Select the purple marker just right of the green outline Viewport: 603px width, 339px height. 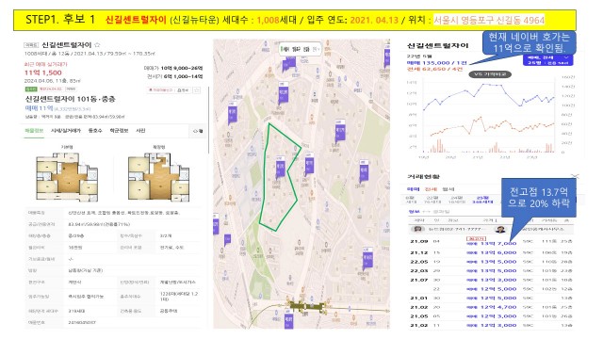click(x=309, y=164)
